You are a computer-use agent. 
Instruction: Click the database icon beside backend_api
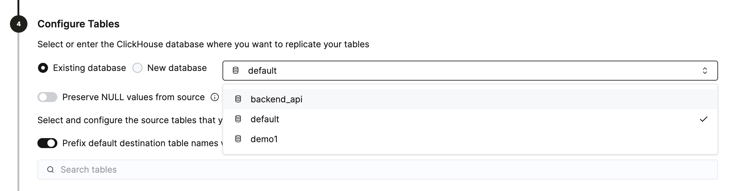[239, 99]
